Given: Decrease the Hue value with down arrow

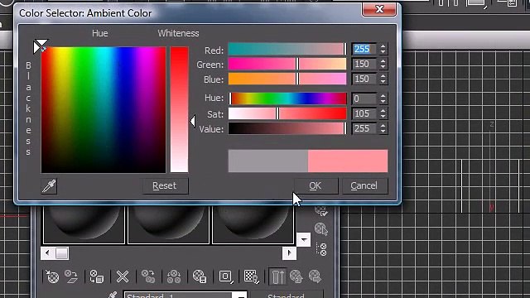Looking at the screenshot, I should [383, 101].
